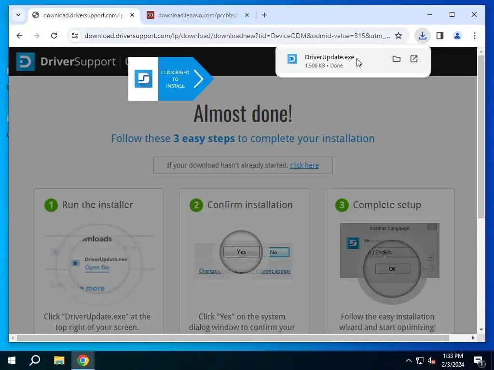Select the download.driversupport.com tab
Screen dimensions: 494x370
coord(82,15)
